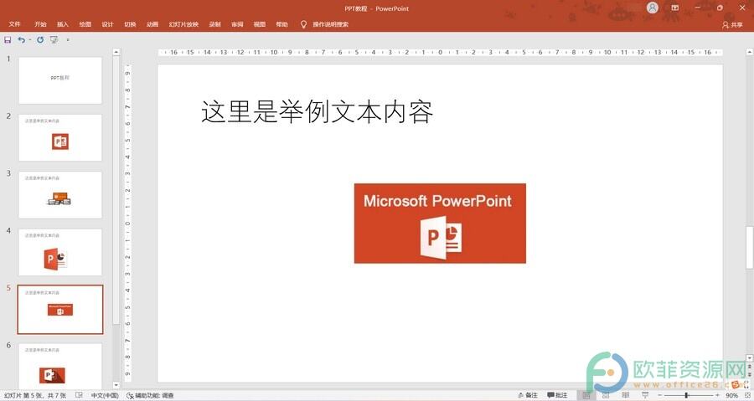
Task: Switch to the 幻灯片放映 ribbon tab
Action: coord(183,24)
